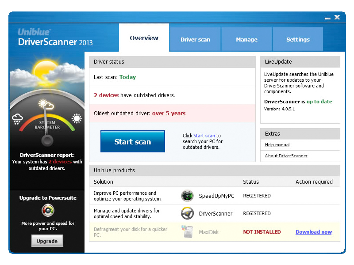Click the sun and clouds weather image
The image size is (354, 265).
[x=47, y=72]
